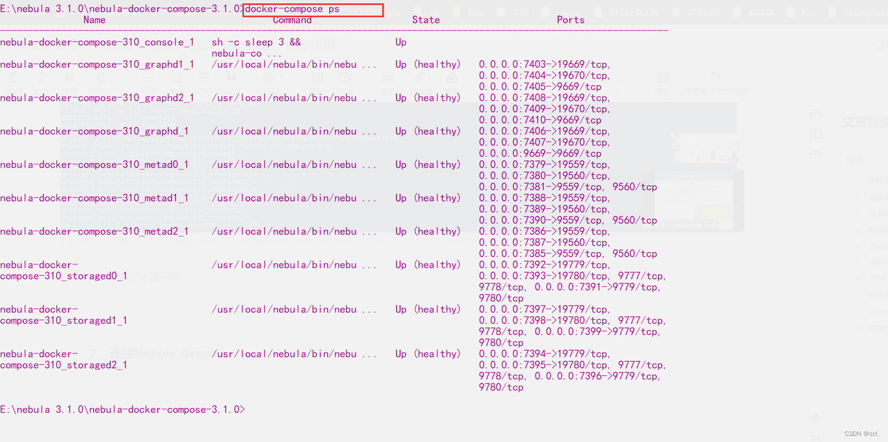Screen dimensions: 888x442
Task: Click port mapping 0.0.0.0:7406->19669/tcp
Action: (544, 131)
